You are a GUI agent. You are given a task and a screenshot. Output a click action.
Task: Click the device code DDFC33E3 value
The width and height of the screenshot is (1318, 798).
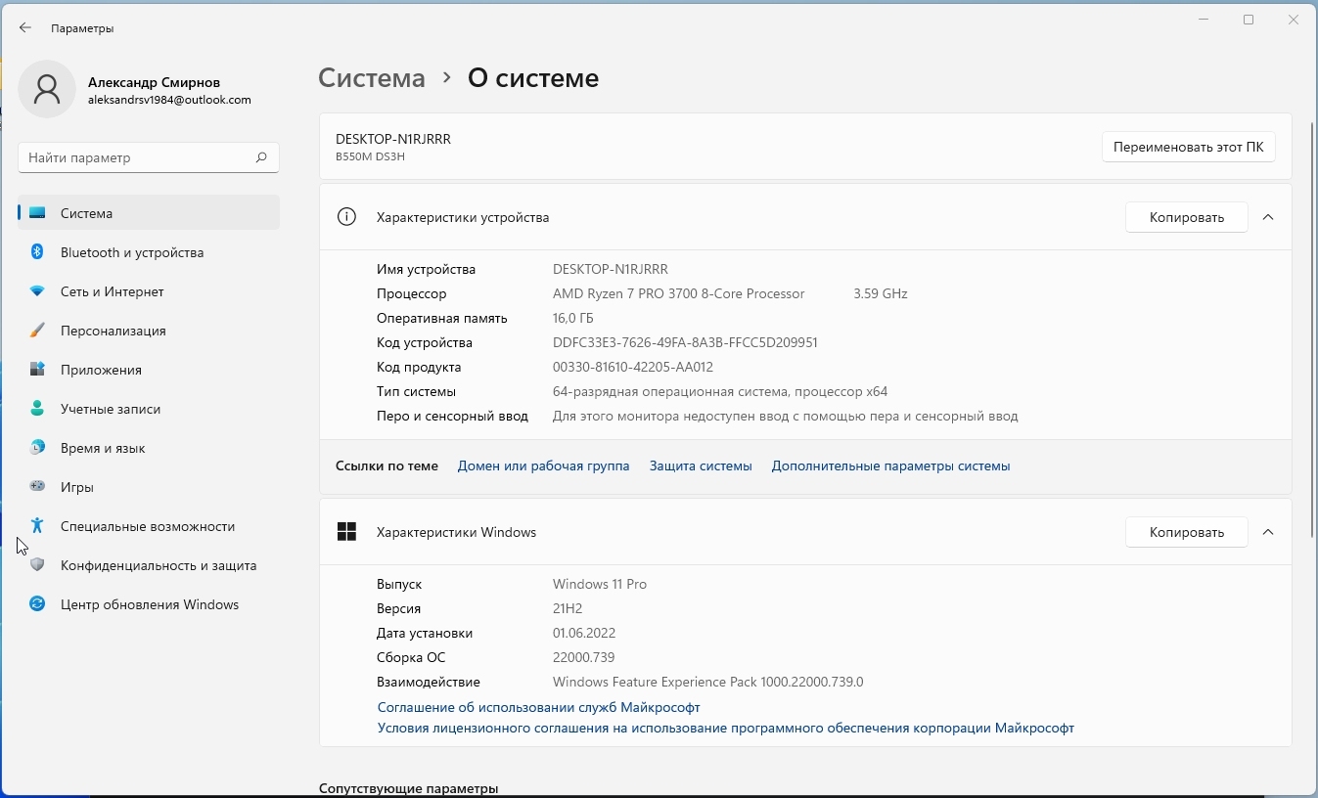685,343
